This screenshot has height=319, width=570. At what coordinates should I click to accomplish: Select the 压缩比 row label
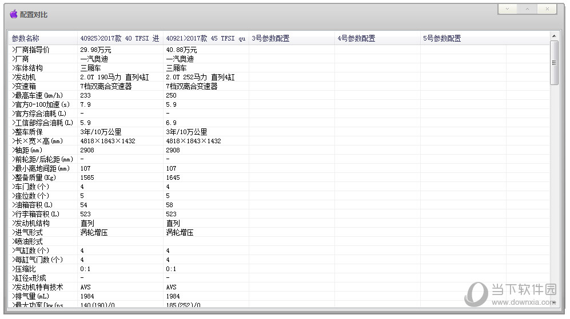(23, 269)
